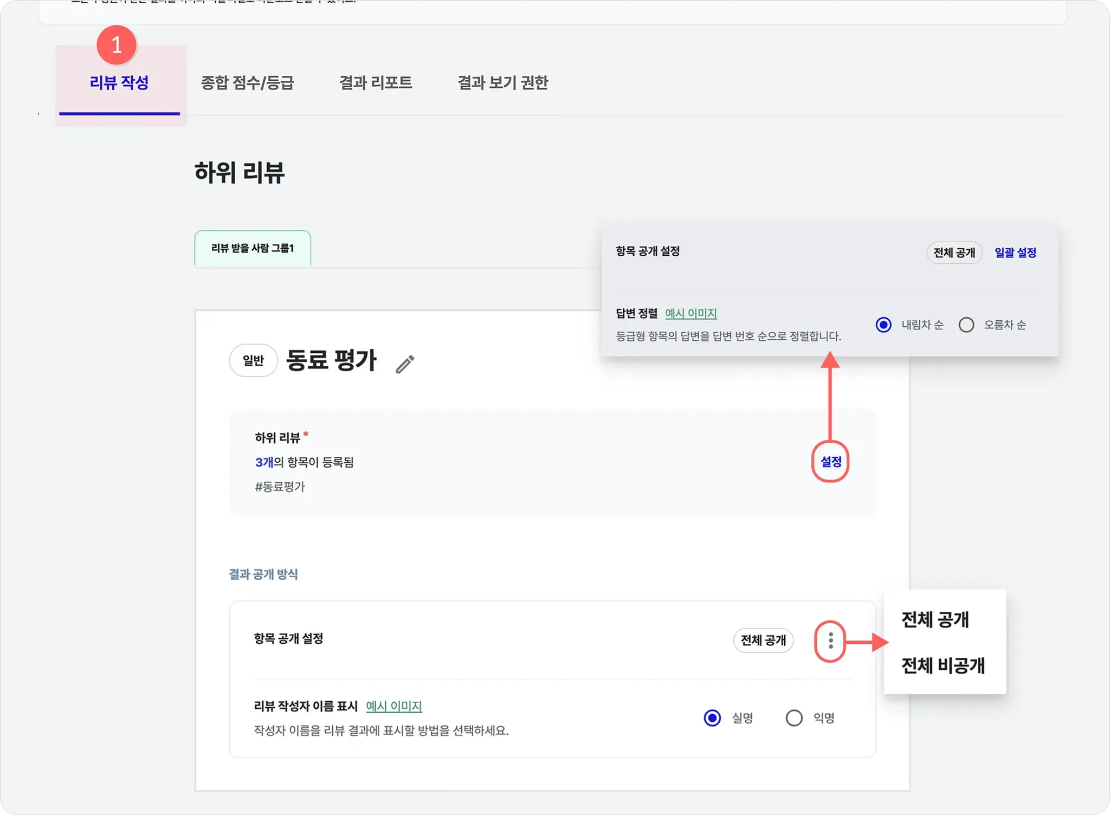Choose 전체 공개 from the popup menu
1110x815 pixels.
935,619
